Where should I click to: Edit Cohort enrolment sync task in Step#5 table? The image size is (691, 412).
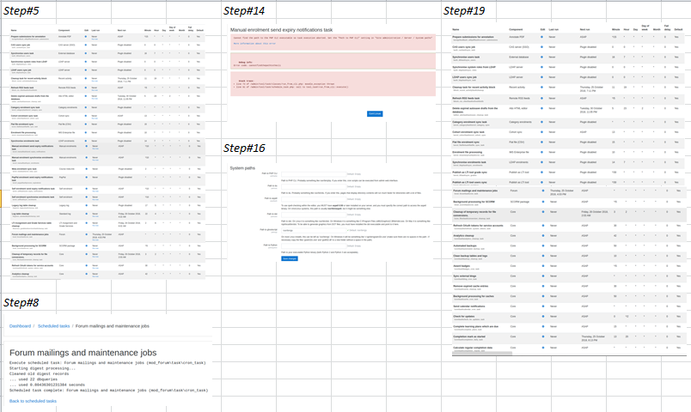[85, 116]
